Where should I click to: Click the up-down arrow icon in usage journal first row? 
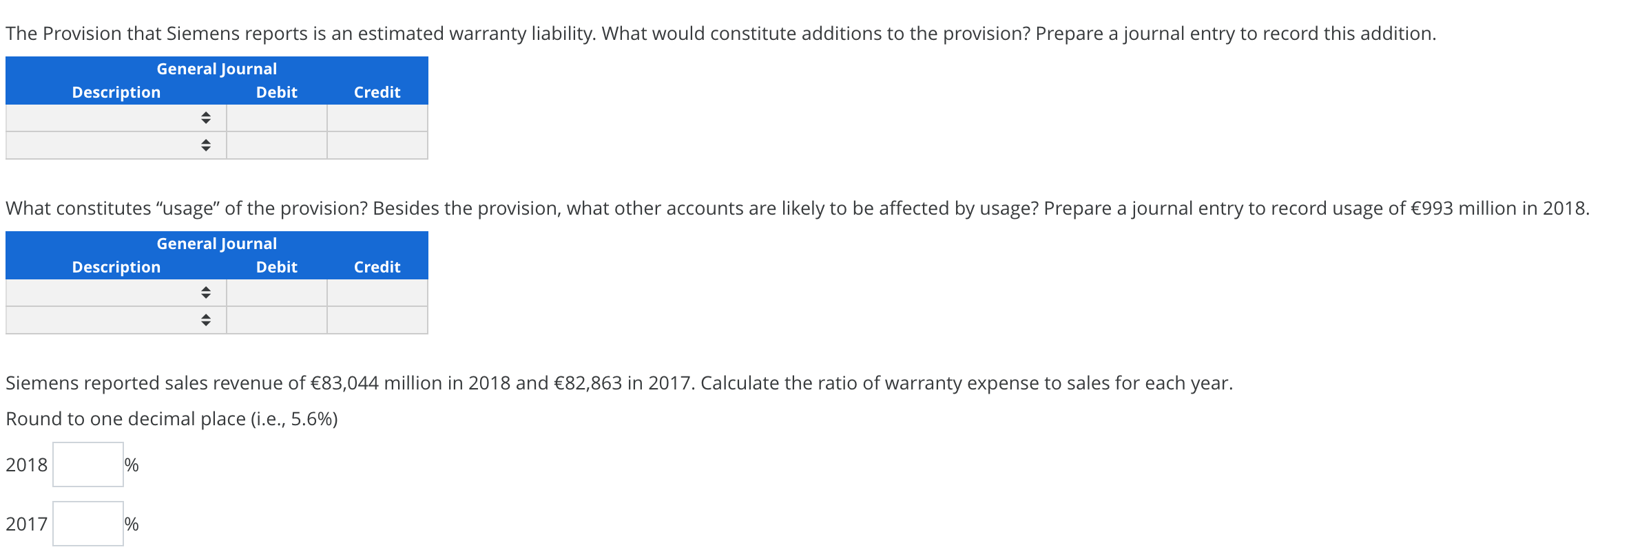206,293
